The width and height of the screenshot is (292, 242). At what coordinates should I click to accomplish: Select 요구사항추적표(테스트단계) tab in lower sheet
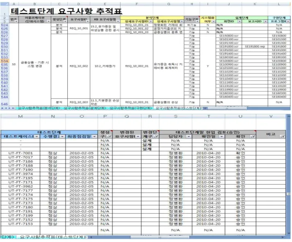(53, 237)
